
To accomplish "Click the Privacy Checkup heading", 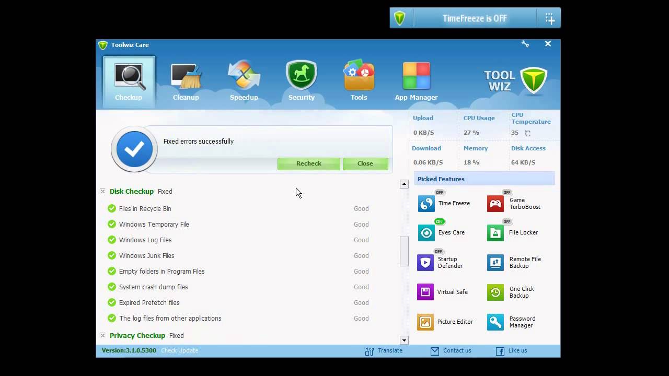I will [x=137, y=336].
